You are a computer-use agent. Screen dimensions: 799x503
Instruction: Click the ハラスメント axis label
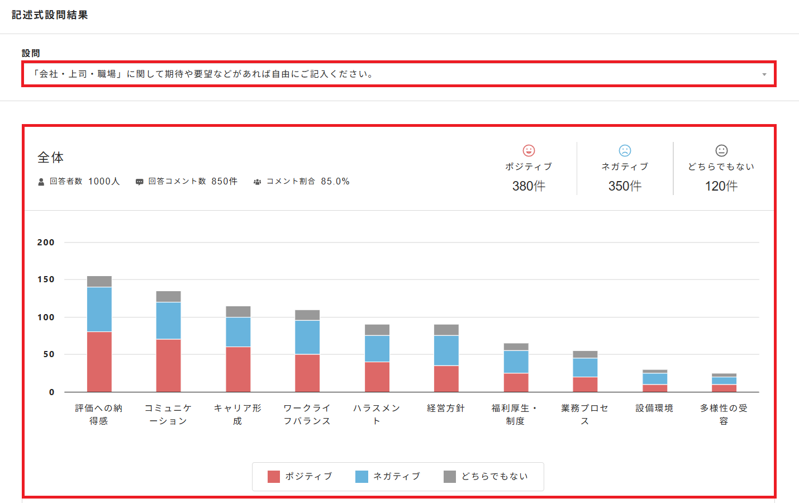coord(377,415)
